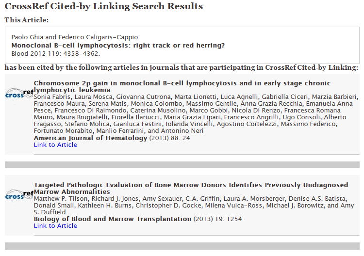Open Link to Article for American Journal of Hematology

55,144
